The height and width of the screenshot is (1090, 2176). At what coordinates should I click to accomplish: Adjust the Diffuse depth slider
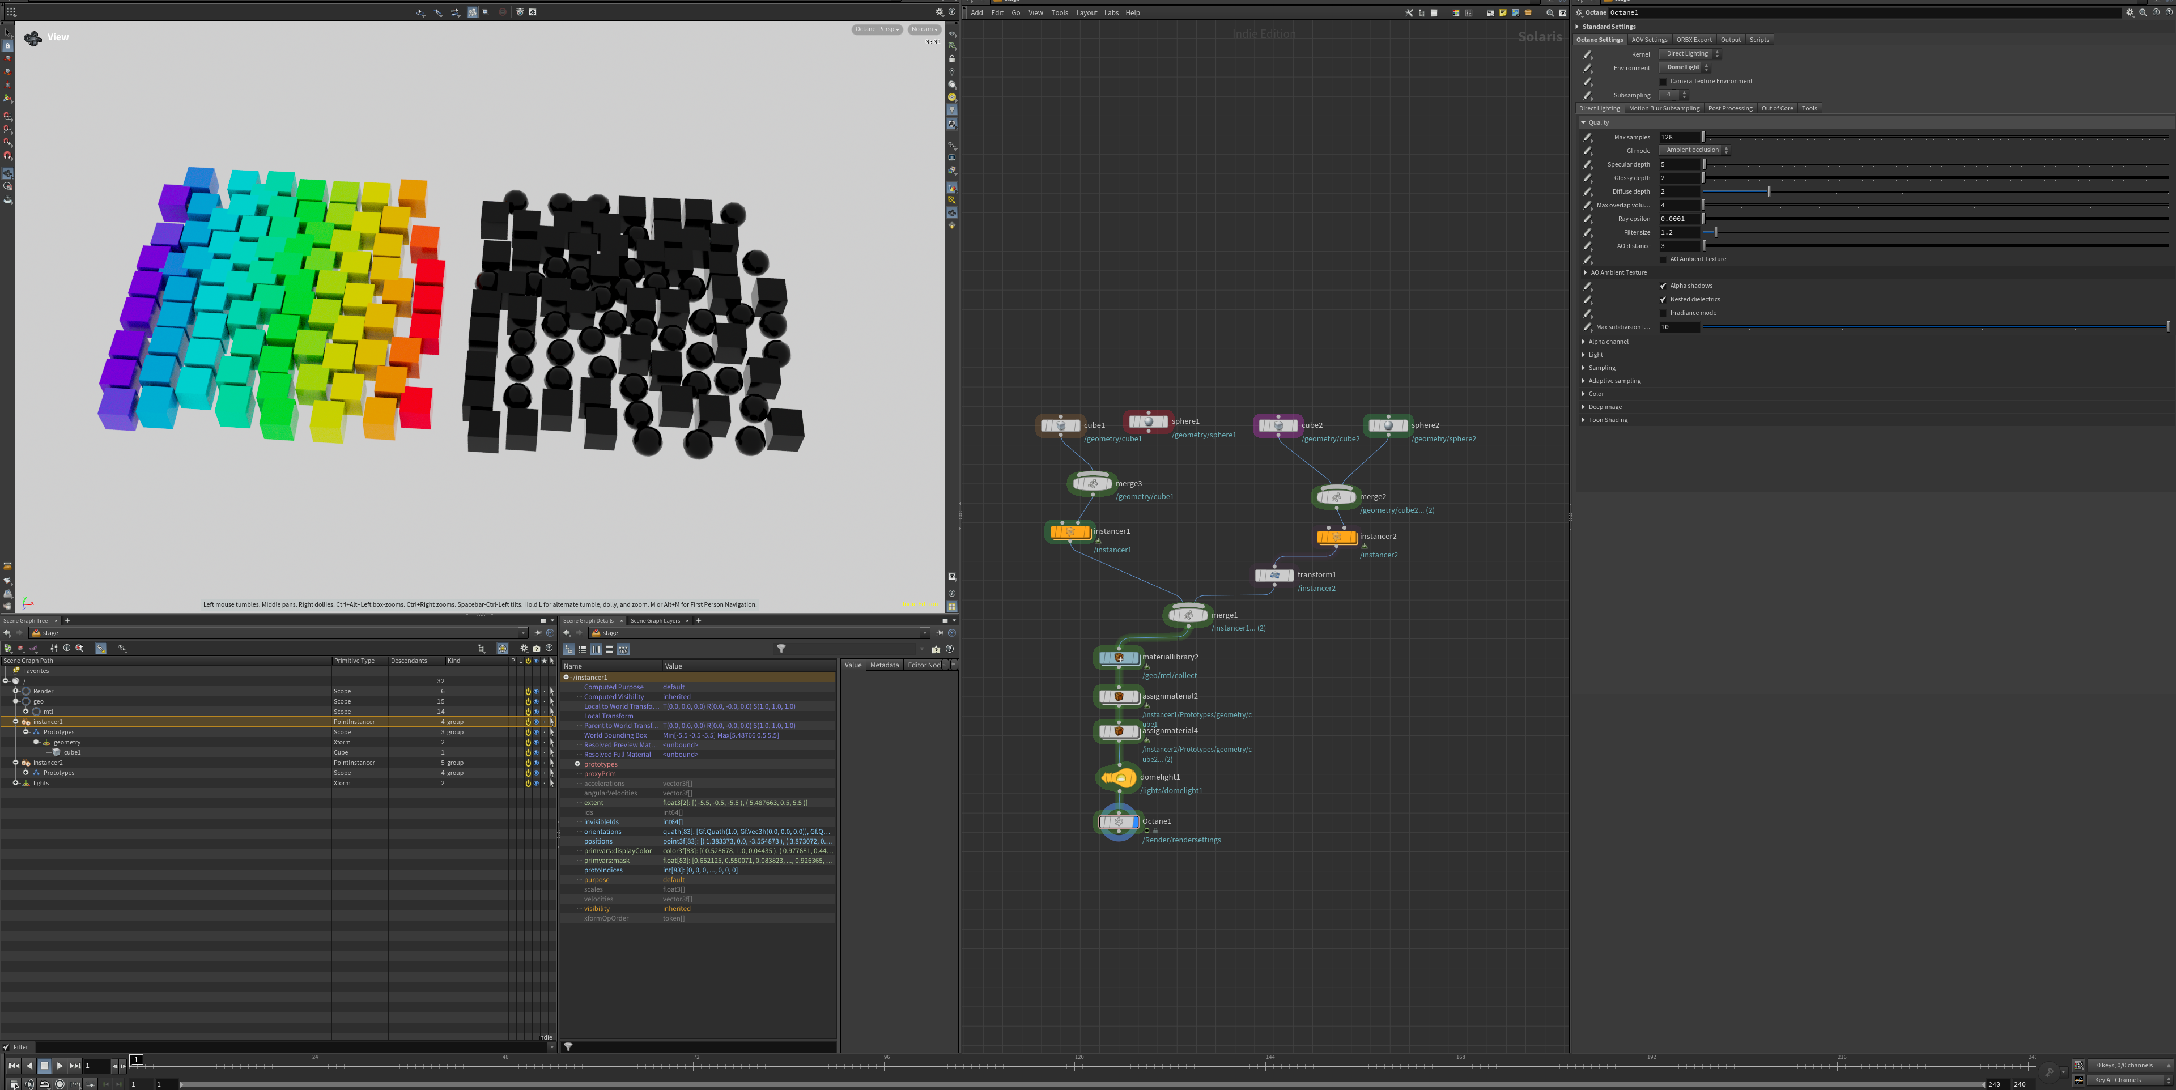pos(1769,191)
